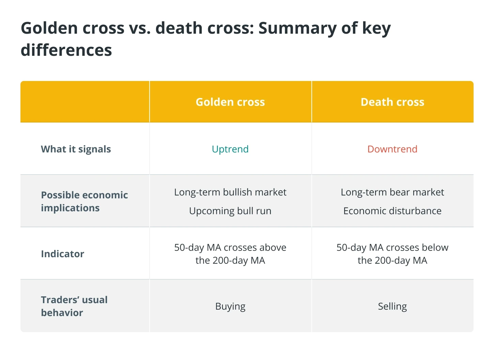This screenshot has width=494, height=345.
Task: Click the Death cross column header
Action: pyautogui.click(x=392, y=102)
